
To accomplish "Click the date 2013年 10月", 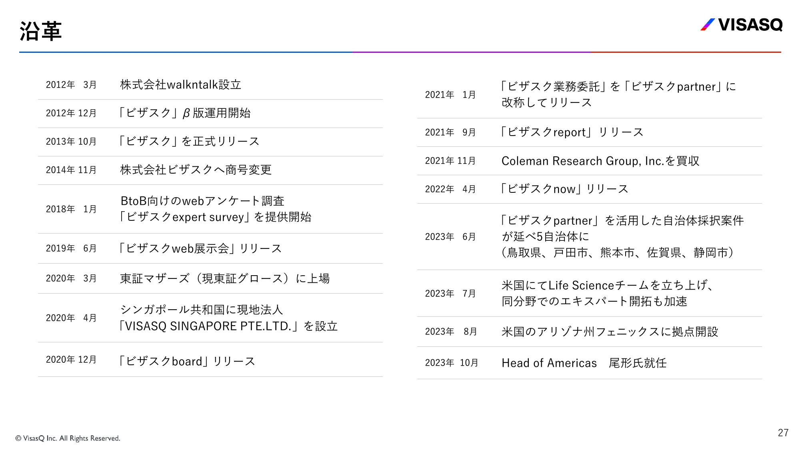I will pos(71,142).
